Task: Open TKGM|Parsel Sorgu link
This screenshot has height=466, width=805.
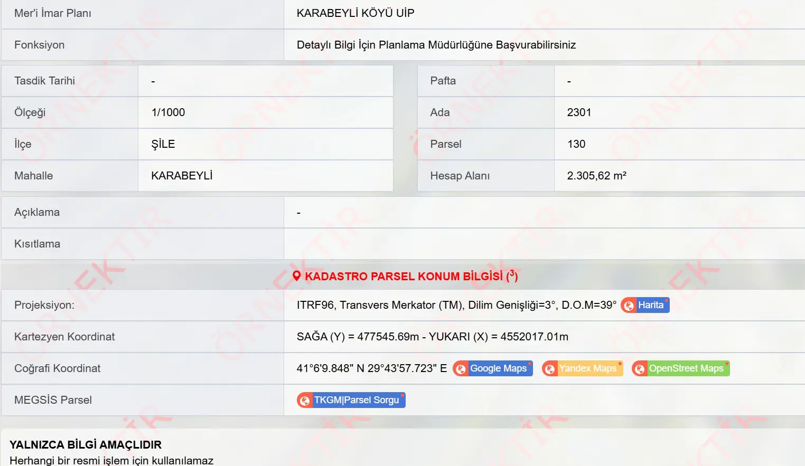Action: [351, 400]
